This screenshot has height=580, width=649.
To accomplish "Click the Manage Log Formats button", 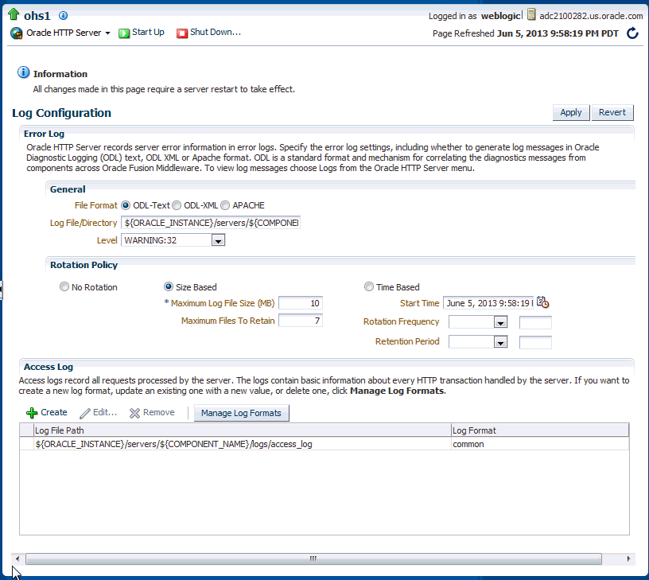I will coord(241,413).
